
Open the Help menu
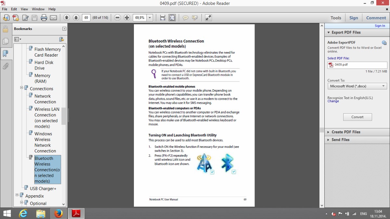click(x=52, y=9)
